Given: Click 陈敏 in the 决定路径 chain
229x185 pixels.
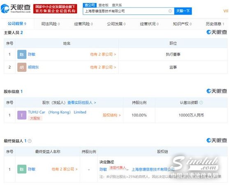Looking at the screenshot, I should [x=103, y=169].
